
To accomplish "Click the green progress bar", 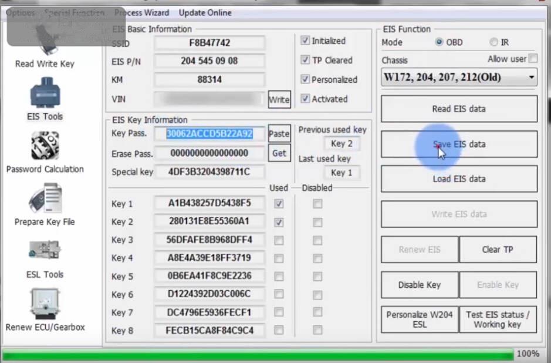I will coord(258,355).
